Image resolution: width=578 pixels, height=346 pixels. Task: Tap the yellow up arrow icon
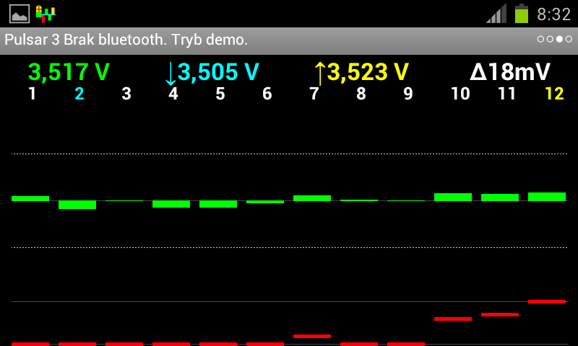320,74
